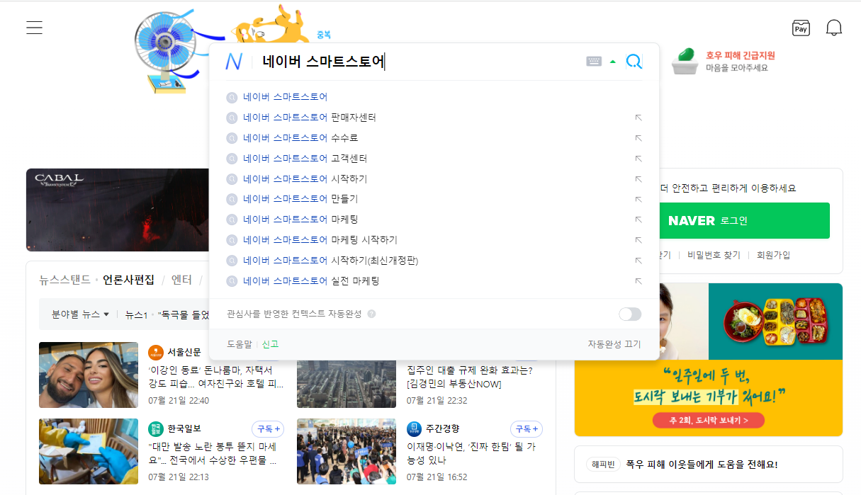This screenshot has height=495, width=861.
Task: Click the fill arrow beside '마케팅 시작하기' suggestion
Action: (638, 240)
